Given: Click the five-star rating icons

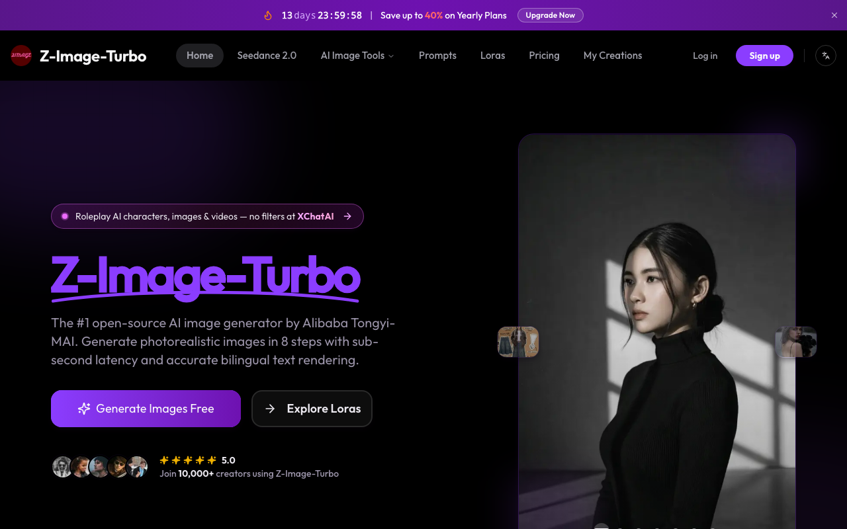Looking at the screenshot, I should tap(188, 460).
